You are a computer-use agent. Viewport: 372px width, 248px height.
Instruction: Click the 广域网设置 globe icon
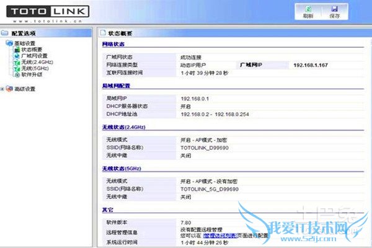tap(15, 56)
